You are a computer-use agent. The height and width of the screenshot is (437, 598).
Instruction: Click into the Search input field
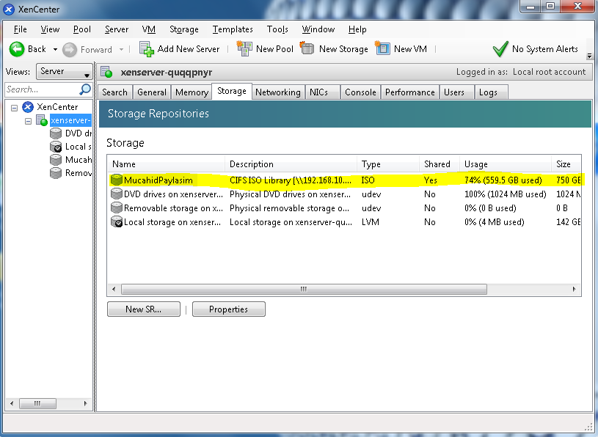[42, 89]
